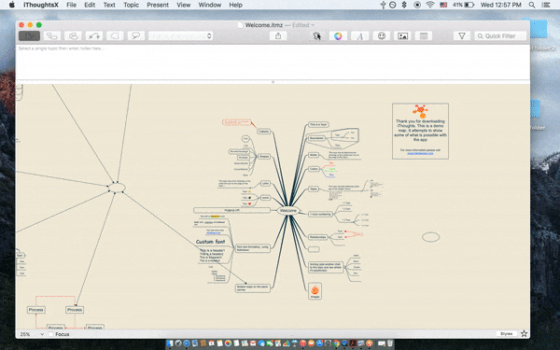Click the relationship link arrow icon

94,36
